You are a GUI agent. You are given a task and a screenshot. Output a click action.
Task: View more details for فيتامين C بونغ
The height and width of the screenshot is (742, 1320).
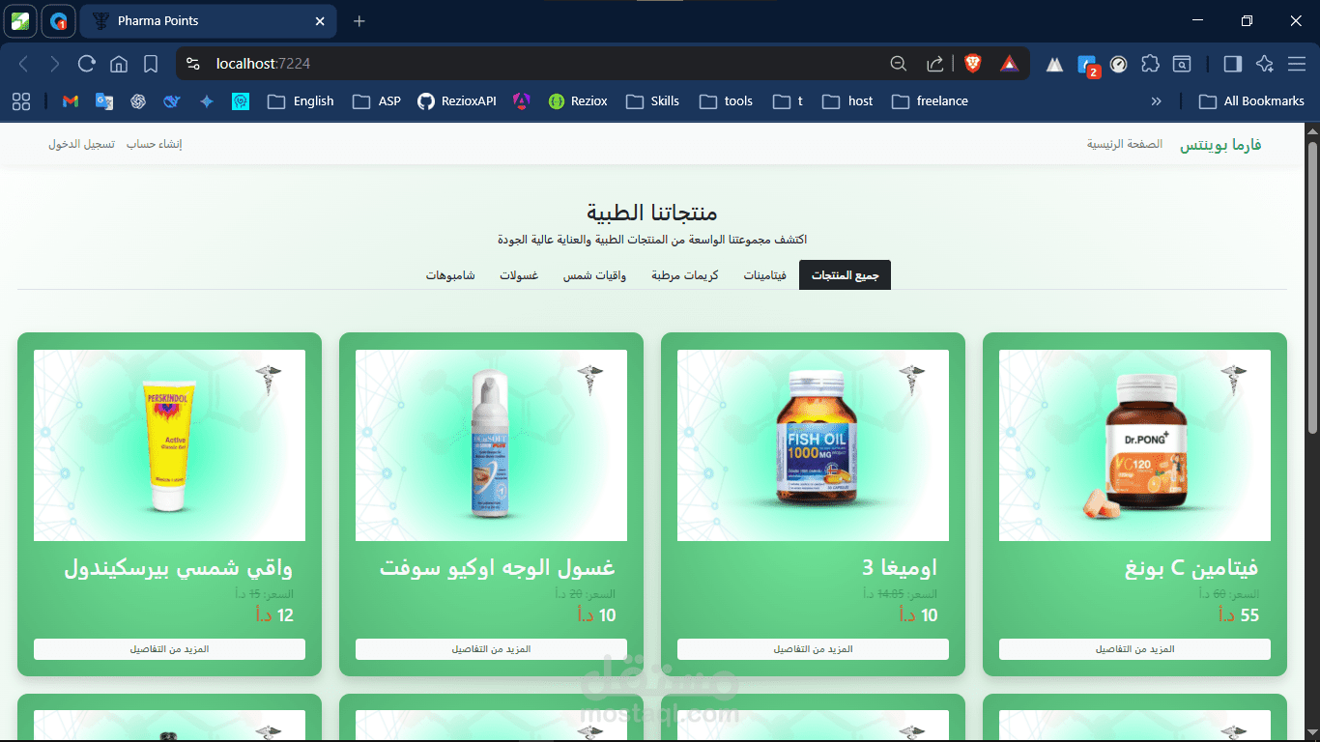1134,649
